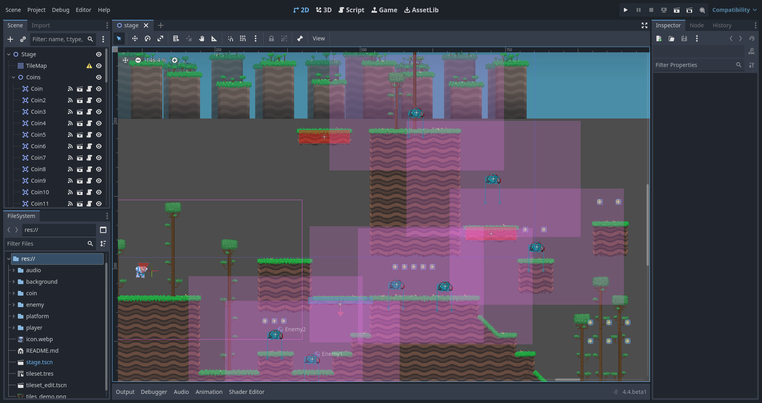Screen dimensions: 762x403
Task: Switch to the Node tab in Inspector
Action: tap(697, 25)
